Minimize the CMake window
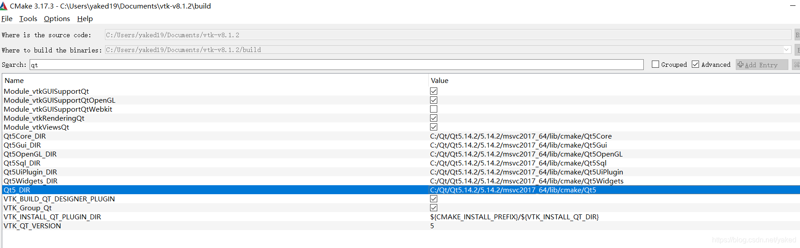Screen dimensions: 800x248 click(x=792, y=6)
